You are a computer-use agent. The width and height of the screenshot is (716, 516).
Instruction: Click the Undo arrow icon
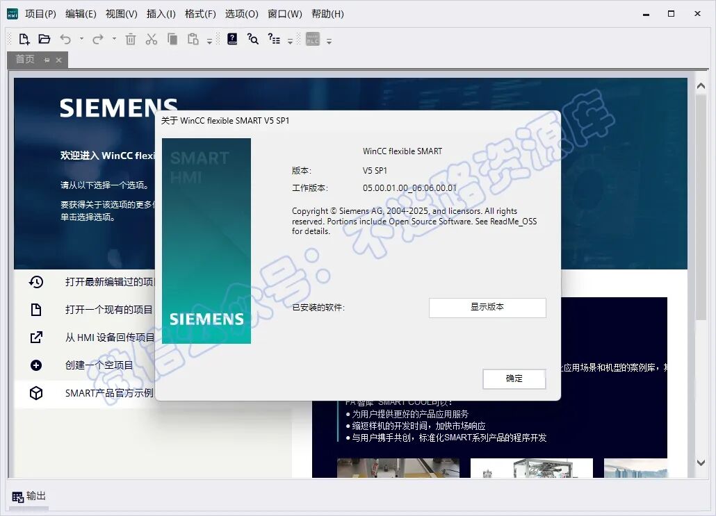(65, 40)
